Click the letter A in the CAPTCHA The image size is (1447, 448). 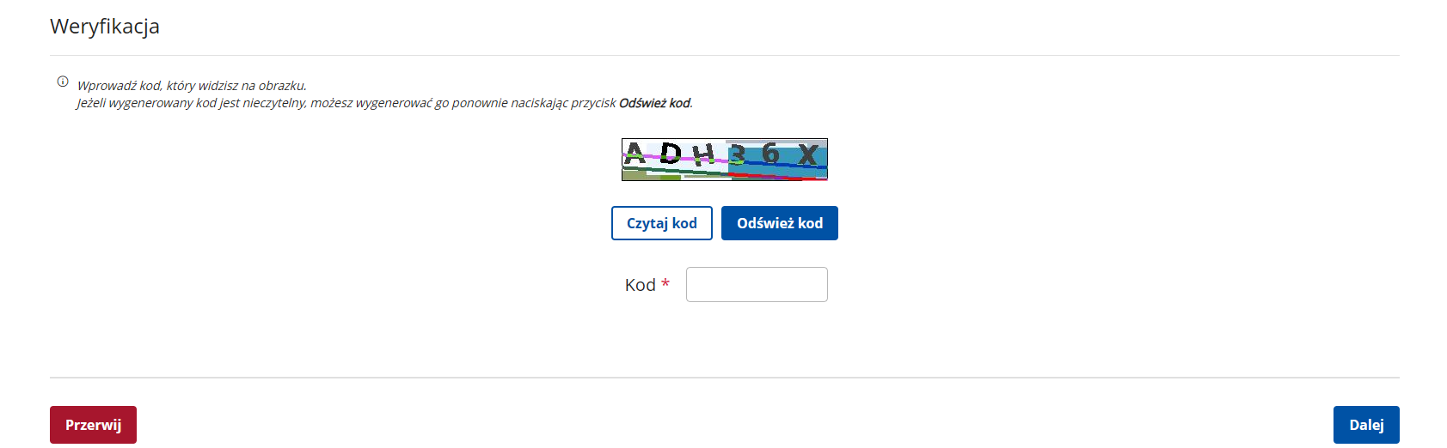pos(635,153)
